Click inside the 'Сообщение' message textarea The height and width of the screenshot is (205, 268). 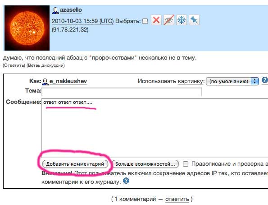coord(154,128)
